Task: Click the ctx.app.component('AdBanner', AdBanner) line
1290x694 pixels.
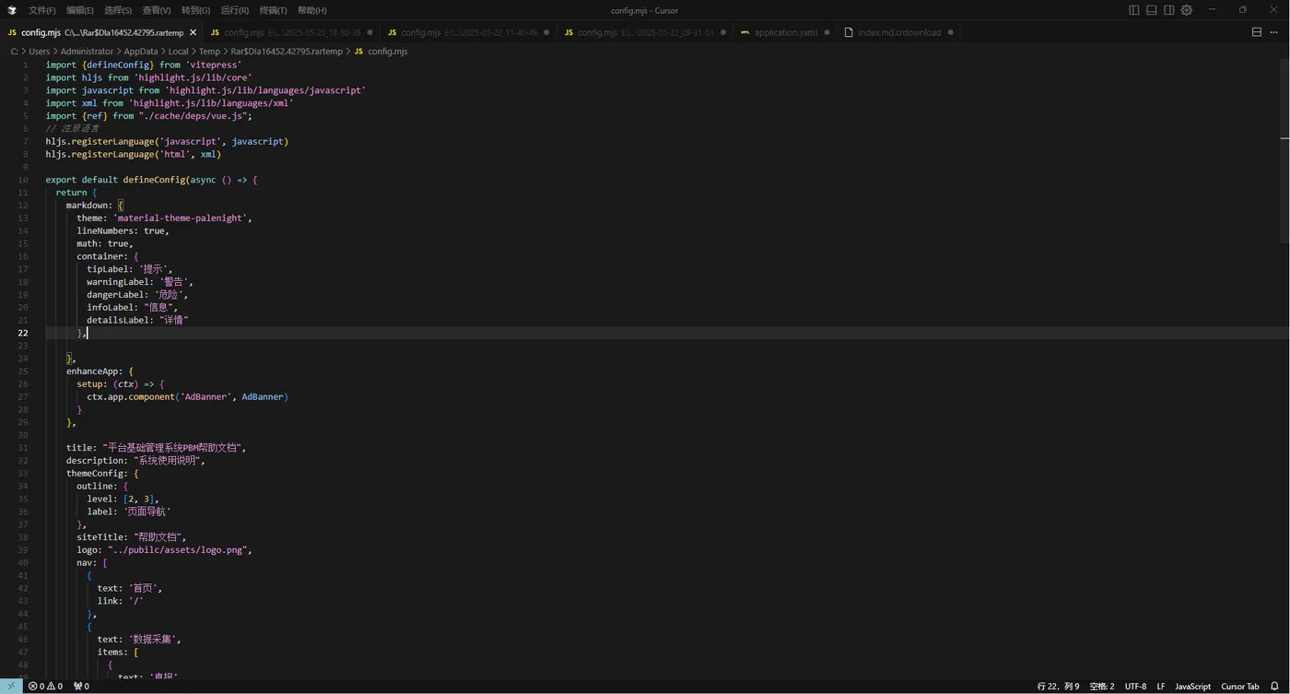Action: tap(188, 397)
